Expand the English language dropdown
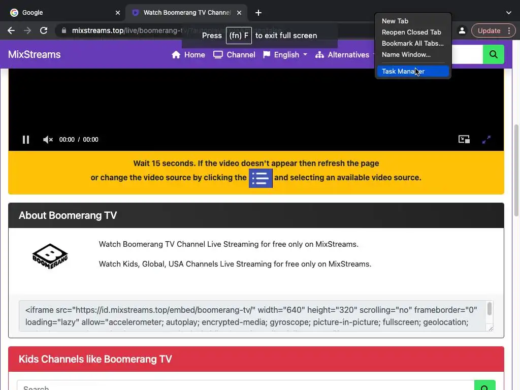Viewport: 520px width, 390px height. coord(285,55)
